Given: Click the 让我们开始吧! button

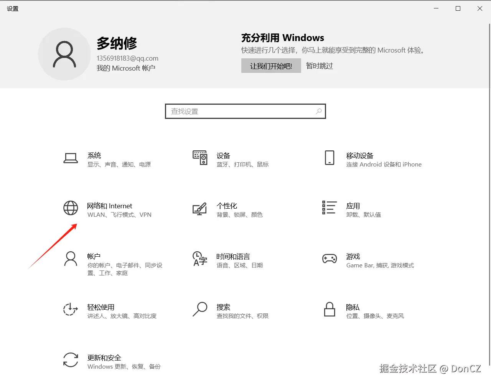Looking at the screenshot, I should click(x=271, y=66).
